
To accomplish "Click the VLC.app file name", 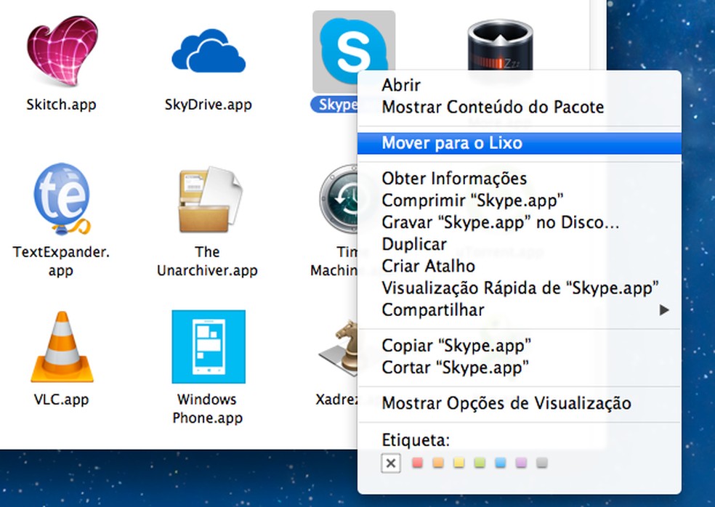I will 61,399.
